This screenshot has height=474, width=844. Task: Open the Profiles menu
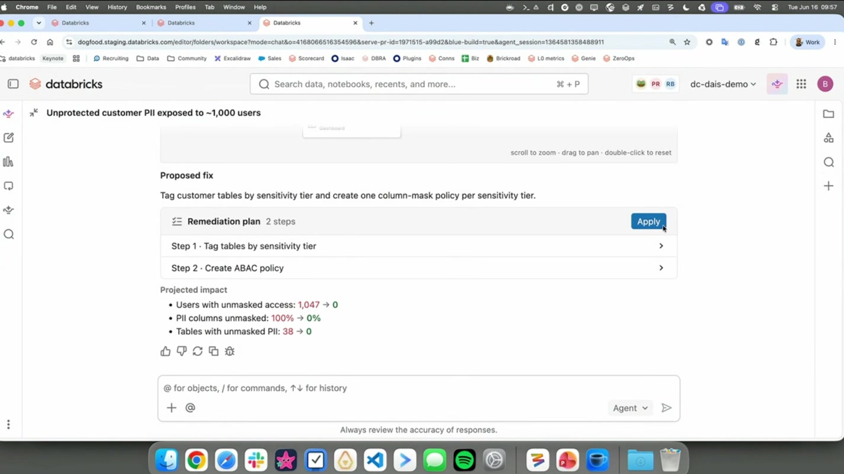click(x=186, y=7)
